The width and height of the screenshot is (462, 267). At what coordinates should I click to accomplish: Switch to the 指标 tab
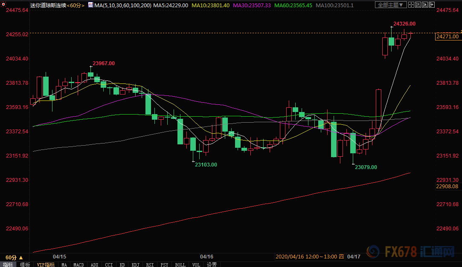[8, 264]
